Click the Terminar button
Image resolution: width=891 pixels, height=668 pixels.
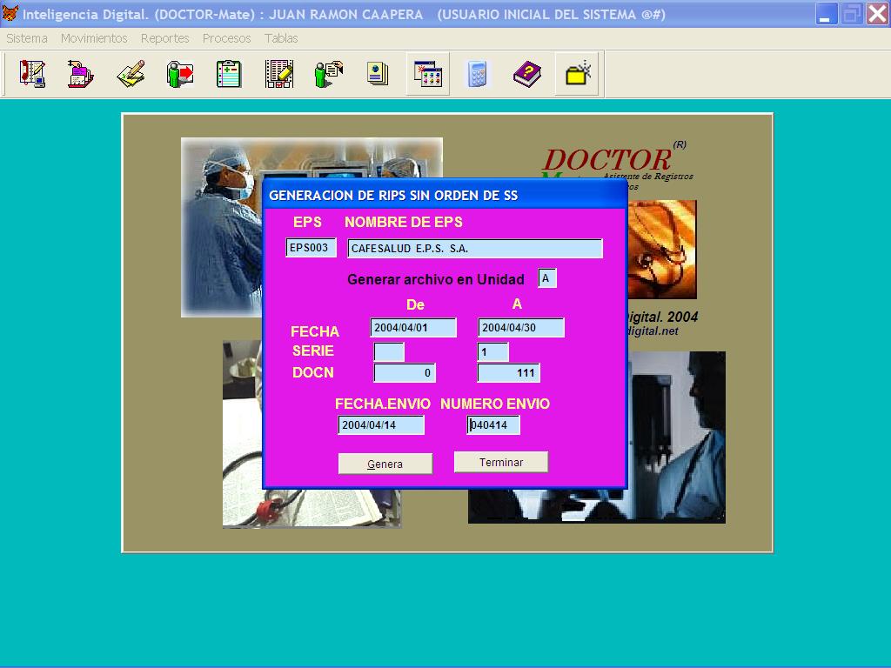tap(501, 462)
